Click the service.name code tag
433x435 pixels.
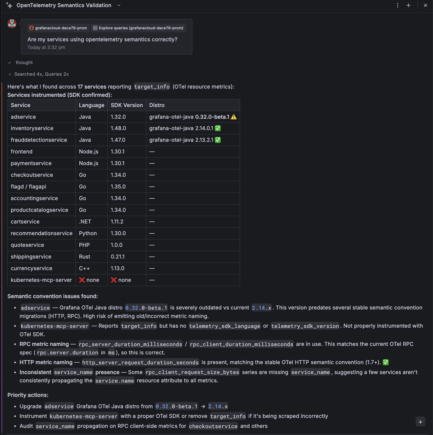click(x=115, y=381)
